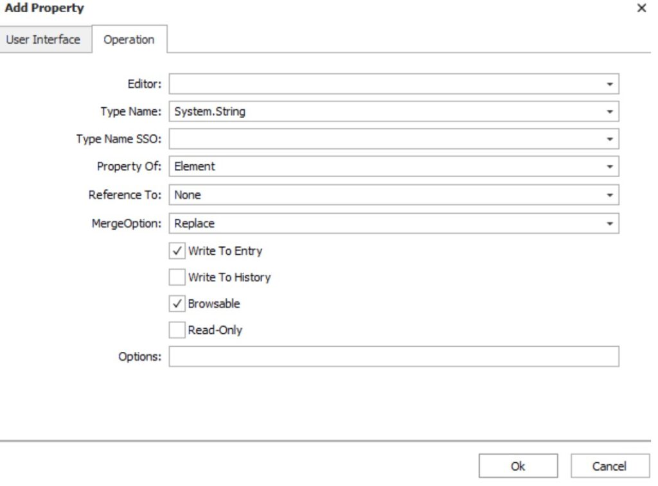Select the Operation tab

[129, 39]
